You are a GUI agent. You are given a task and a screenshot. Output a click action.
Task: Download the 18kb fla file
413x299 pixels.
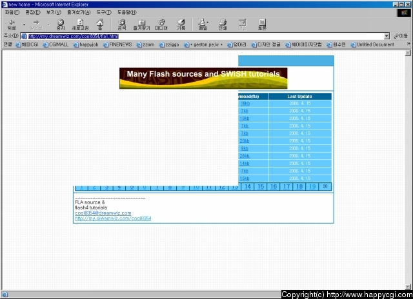click(x=245, y=104)
